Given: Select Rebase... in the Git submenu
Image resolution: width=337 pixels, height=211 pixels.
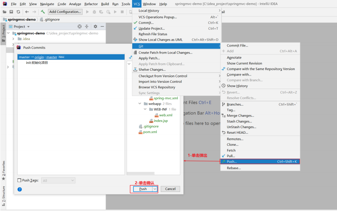Looking at the screenshot, I should pos(260,168).
